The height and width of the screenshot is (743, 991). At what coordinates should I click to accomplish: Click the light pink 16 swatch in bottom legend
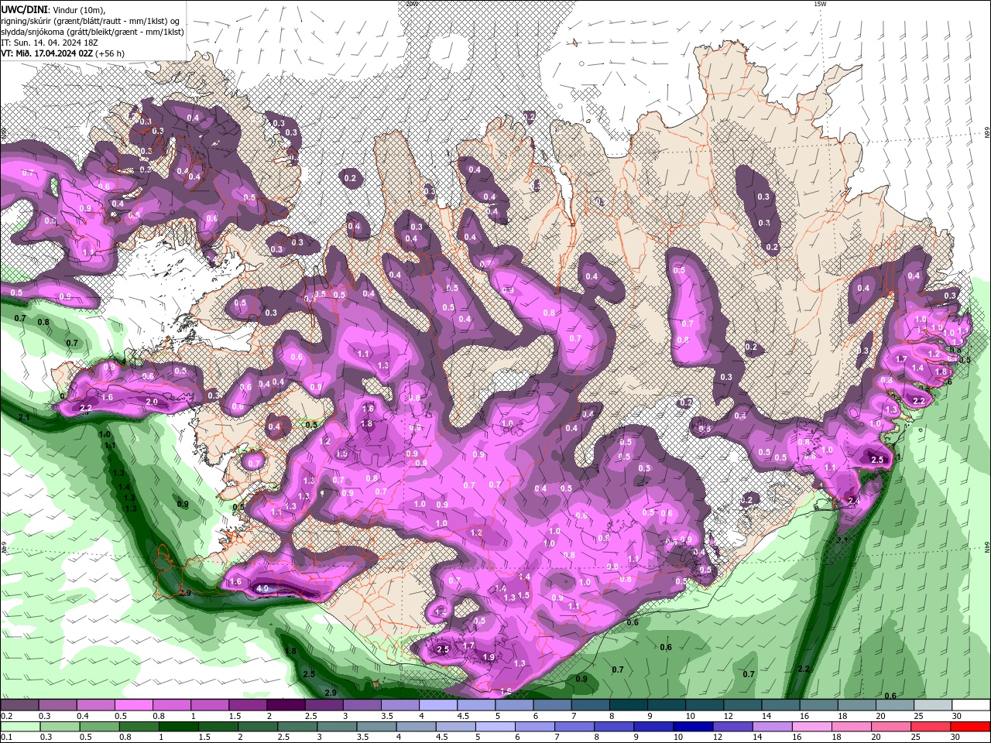click(812, 727)
